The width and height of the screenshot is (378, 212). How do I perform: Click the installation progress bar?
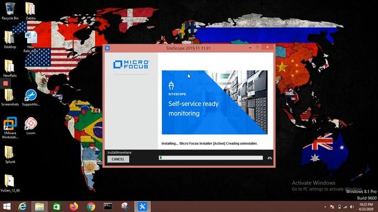pyautogui.click(x=211, y=158)
